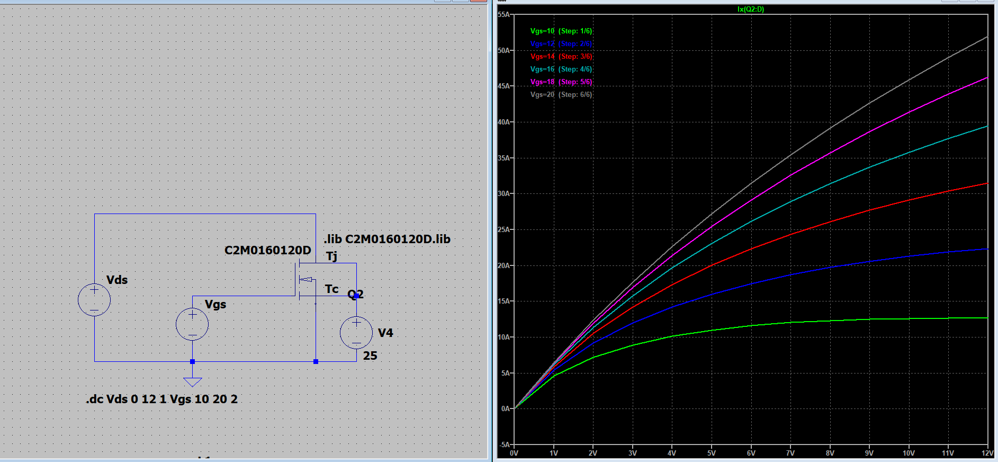Click the bottom wire junction under MOSFET
Image resolution: width=998 pixels, height=462 pixels.
point(316,362)
